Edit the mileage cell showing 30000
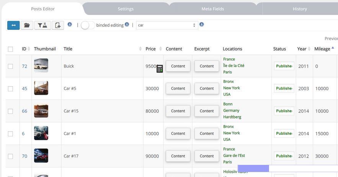 click(x=325, y=156)
